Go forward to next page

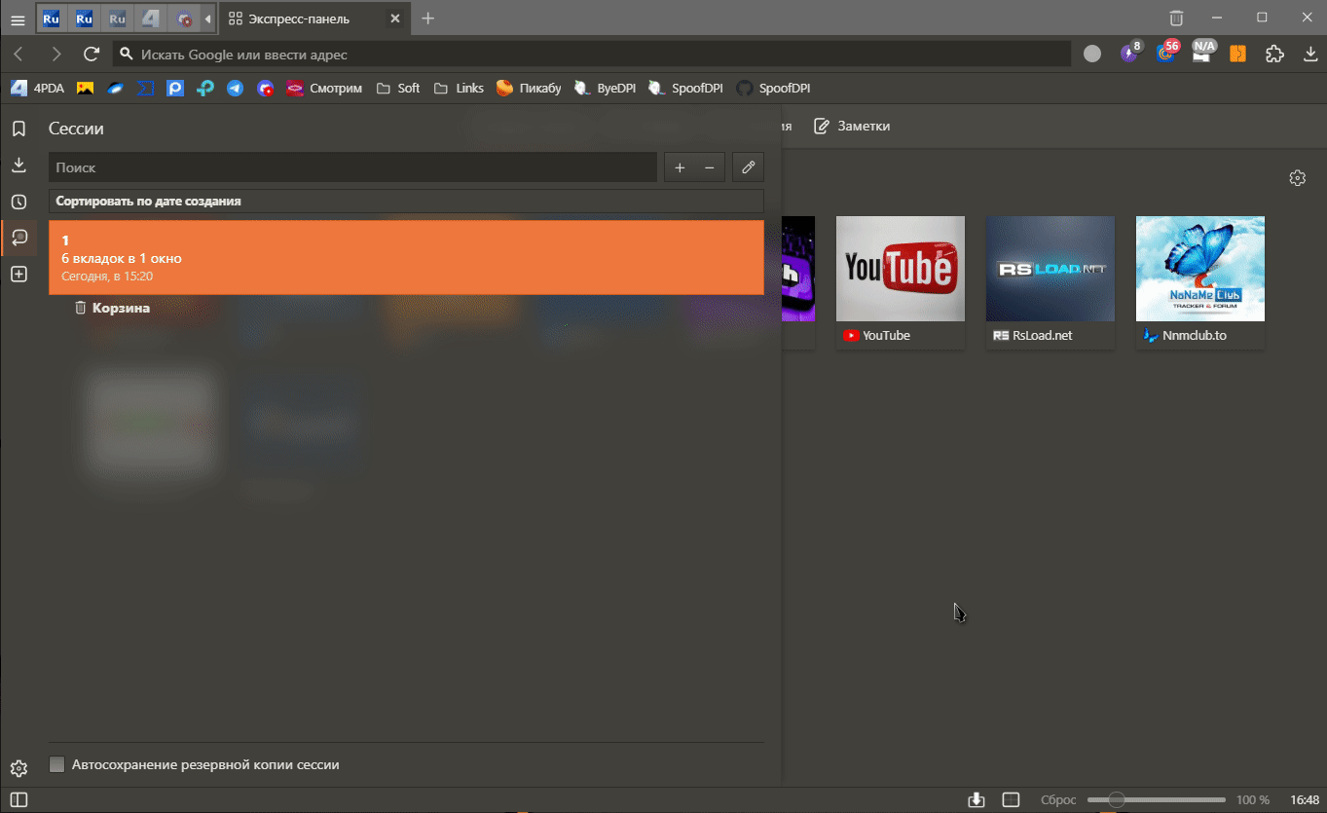click(55, 55)
